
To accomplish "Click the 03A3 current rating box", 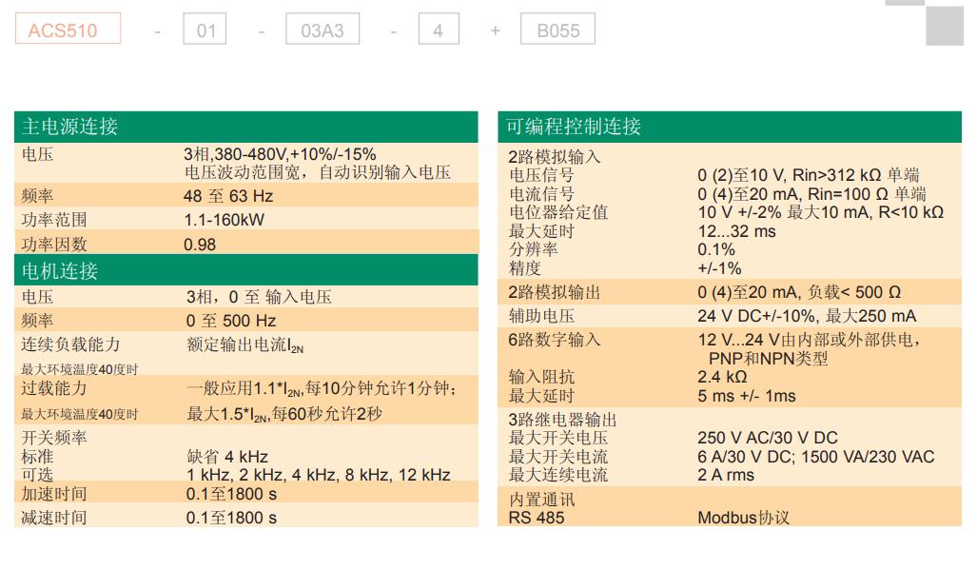I will [x=322, y=29].
